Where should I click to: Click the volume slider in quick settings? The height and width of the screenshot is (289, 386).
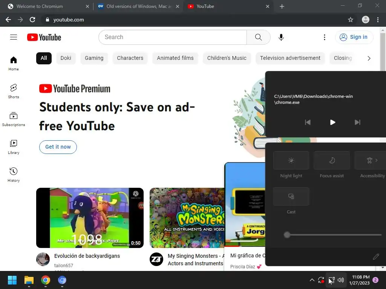(333, 235)
